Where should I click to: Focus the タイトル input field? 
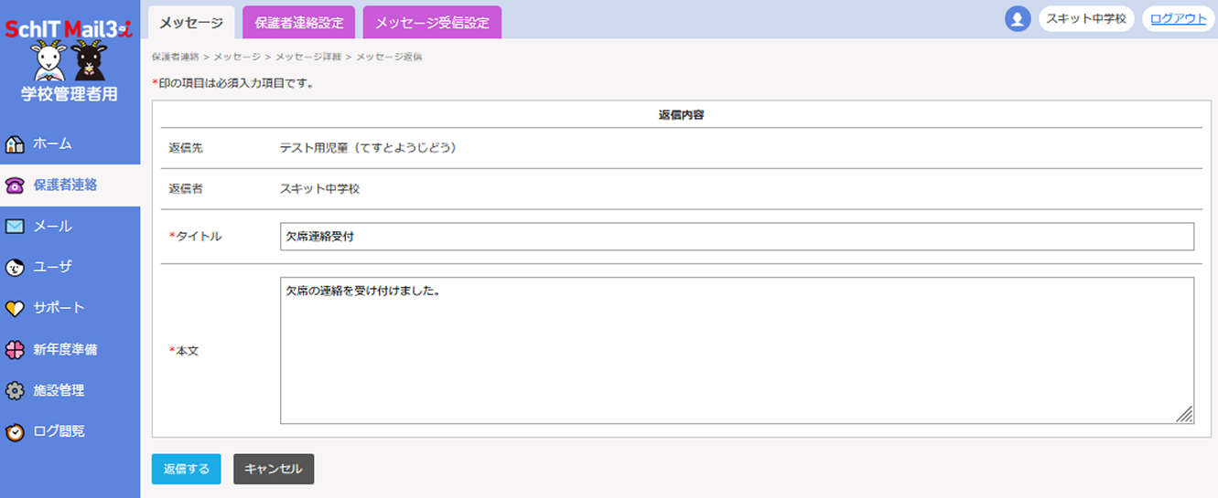pyautogui.click(x=736, y=237)
